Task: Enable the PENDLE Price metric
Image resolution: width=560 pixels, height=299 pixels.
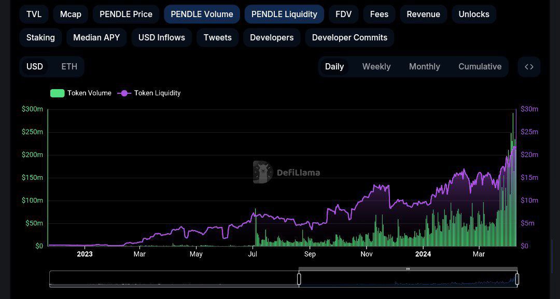Action: click(126, 15)
